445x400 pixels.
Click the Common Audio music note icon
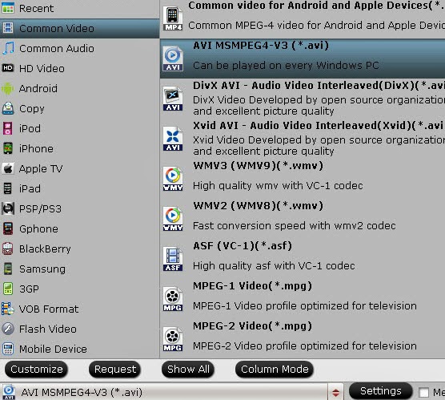[8, 48]
